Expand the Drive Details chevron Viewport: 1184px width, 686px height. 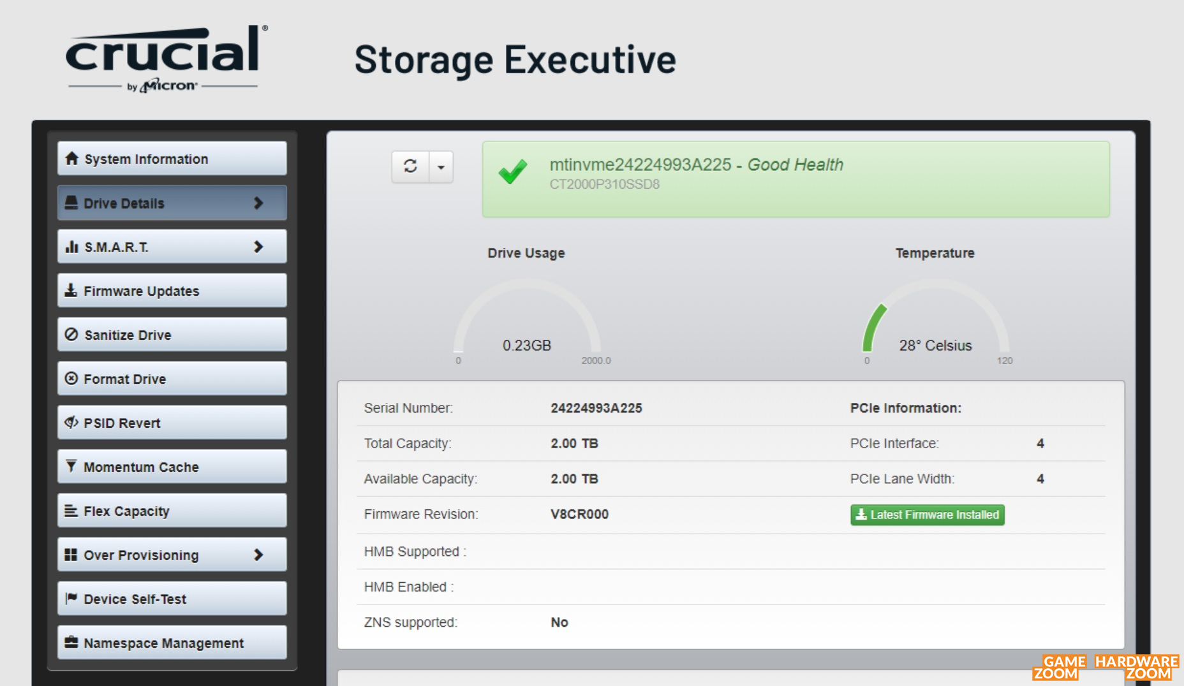click(x=258, y=203)
